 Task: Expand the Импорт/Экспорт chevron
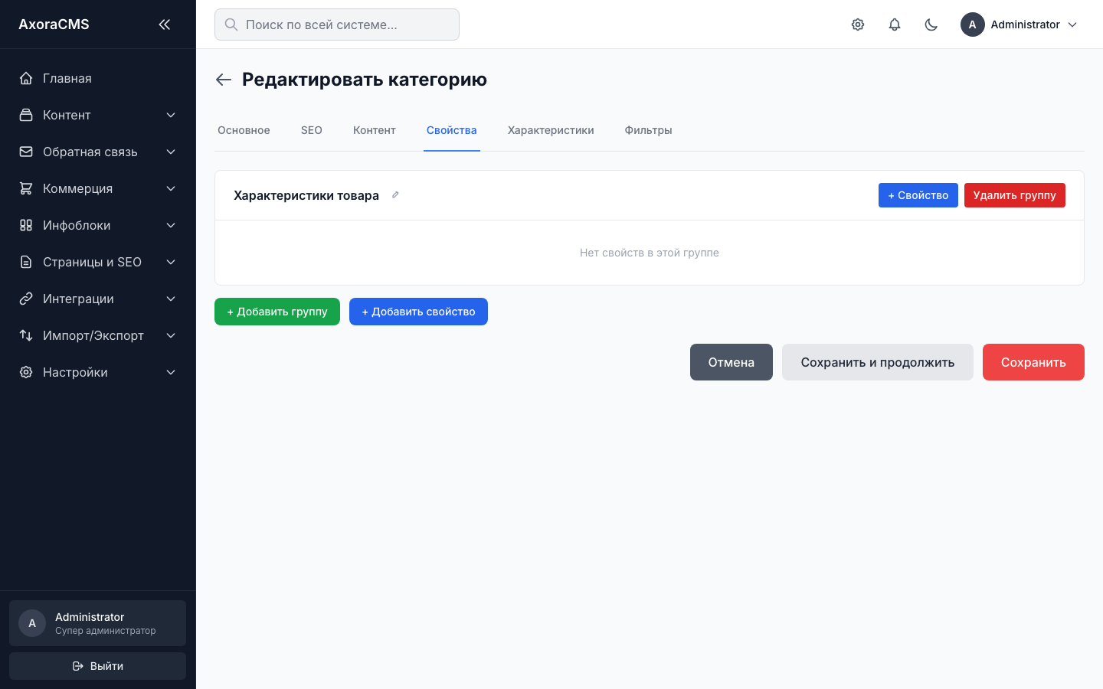pos(171,335)
